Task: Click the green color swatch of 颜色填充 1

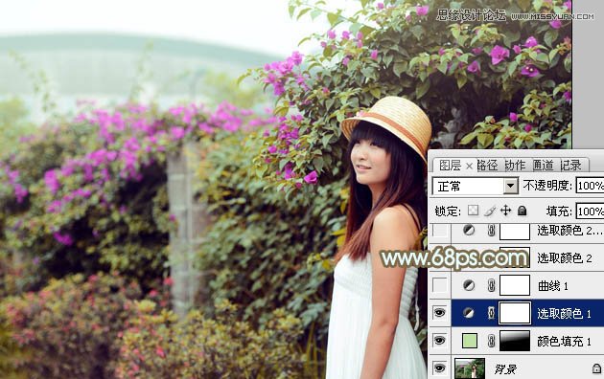Action: [470, 341]
